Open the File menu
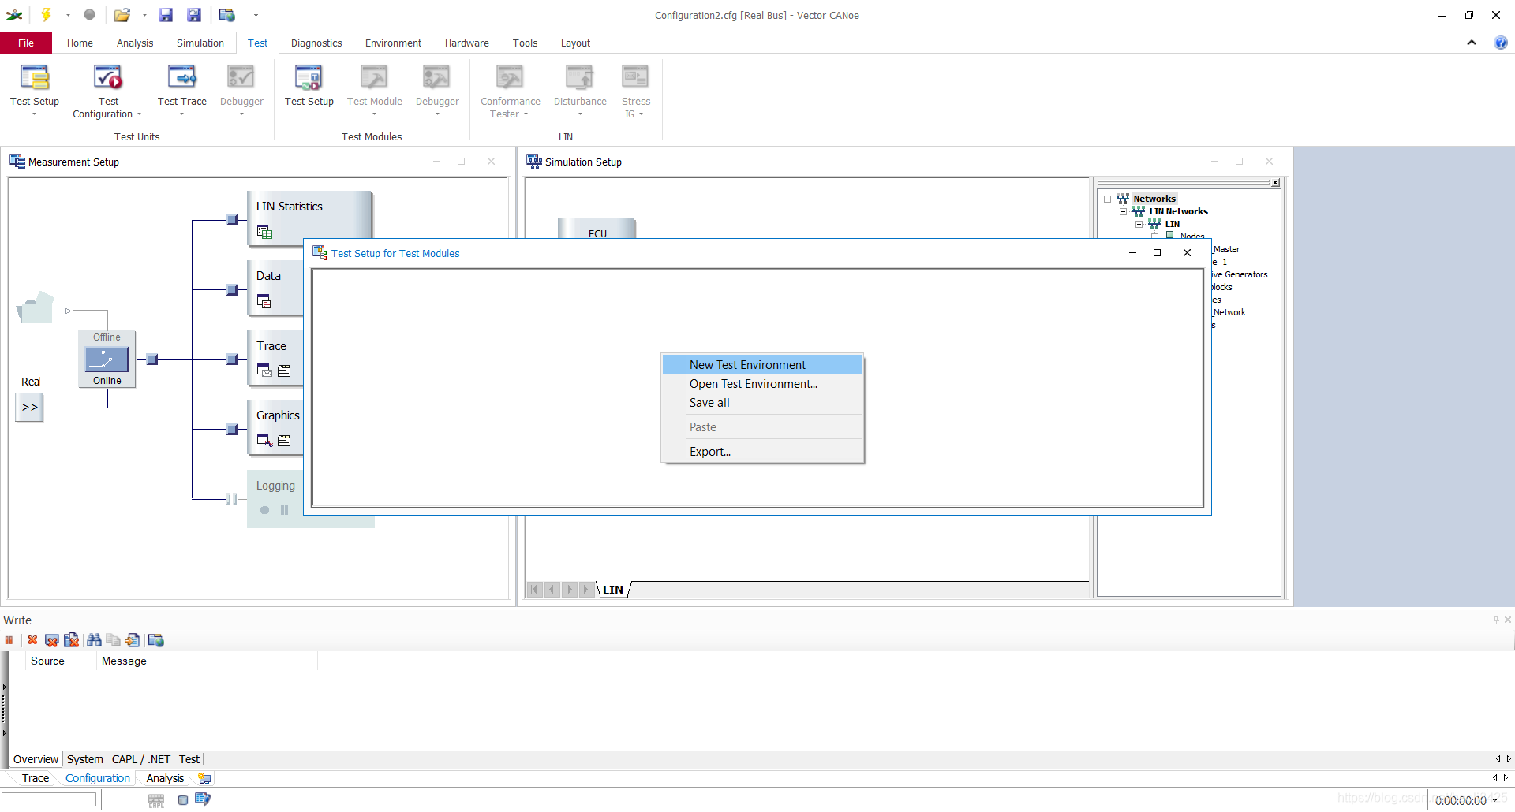1515x812 pixels. tap(26, 43)
